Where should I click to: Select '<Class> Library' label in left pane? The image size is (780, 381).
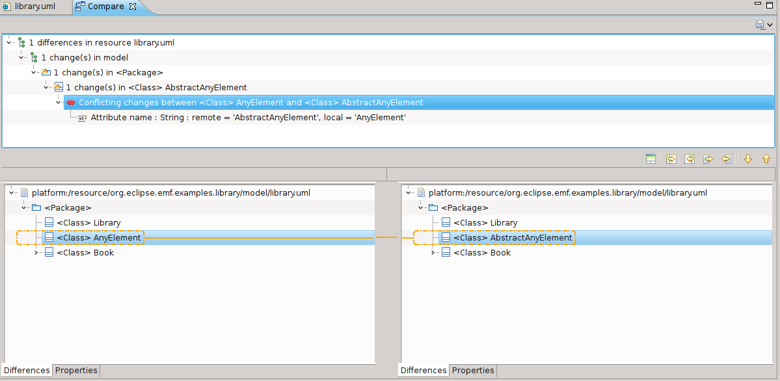coord(88,223)
